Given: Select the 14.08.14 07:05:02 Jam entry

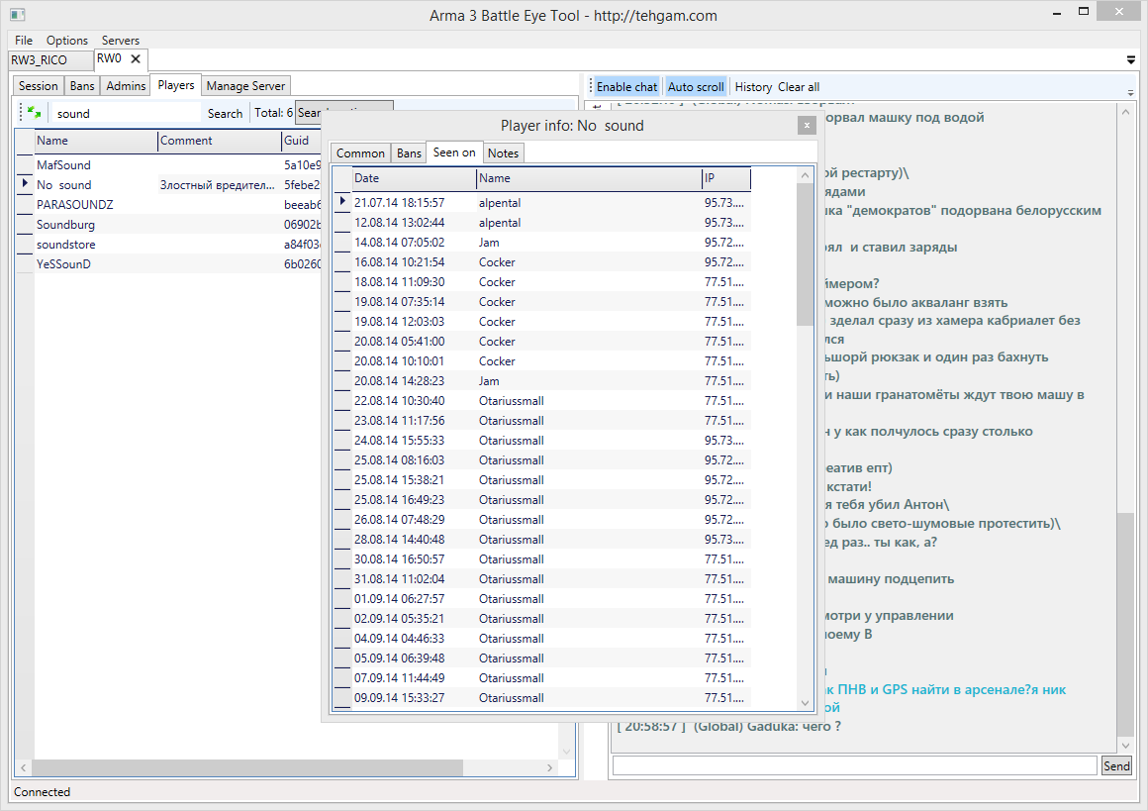Looking at the screenshot, I should tap(542, 242).
